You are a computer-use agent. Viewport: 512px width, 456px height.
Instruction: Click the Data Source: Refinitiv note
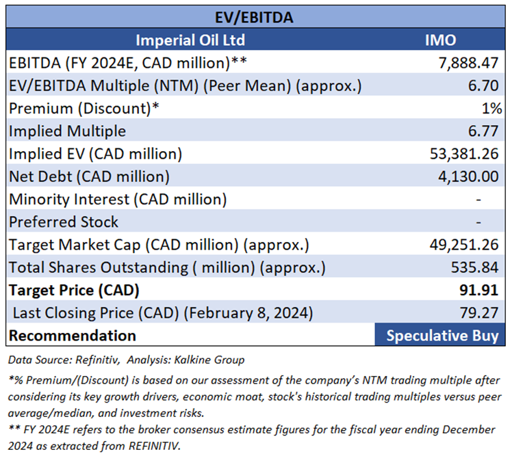click(64, 360)
